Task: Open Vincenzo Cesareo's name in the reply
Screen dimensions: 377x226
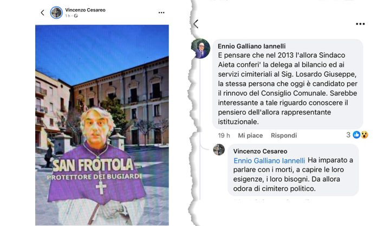Action: (260, 151)
